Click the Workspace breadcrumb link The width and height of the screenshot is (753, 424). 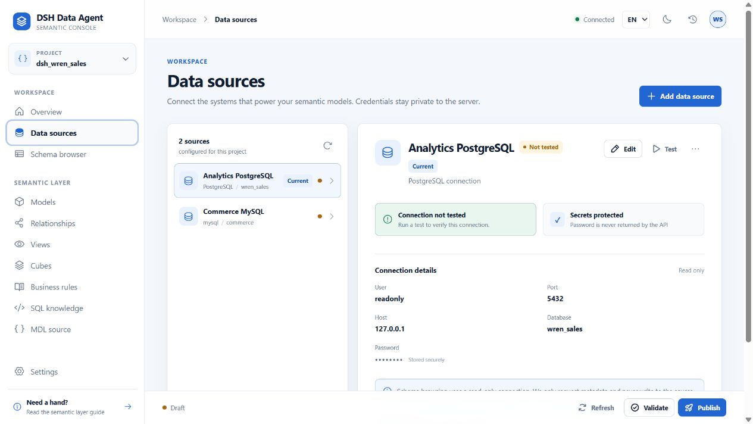pos(179,20)
